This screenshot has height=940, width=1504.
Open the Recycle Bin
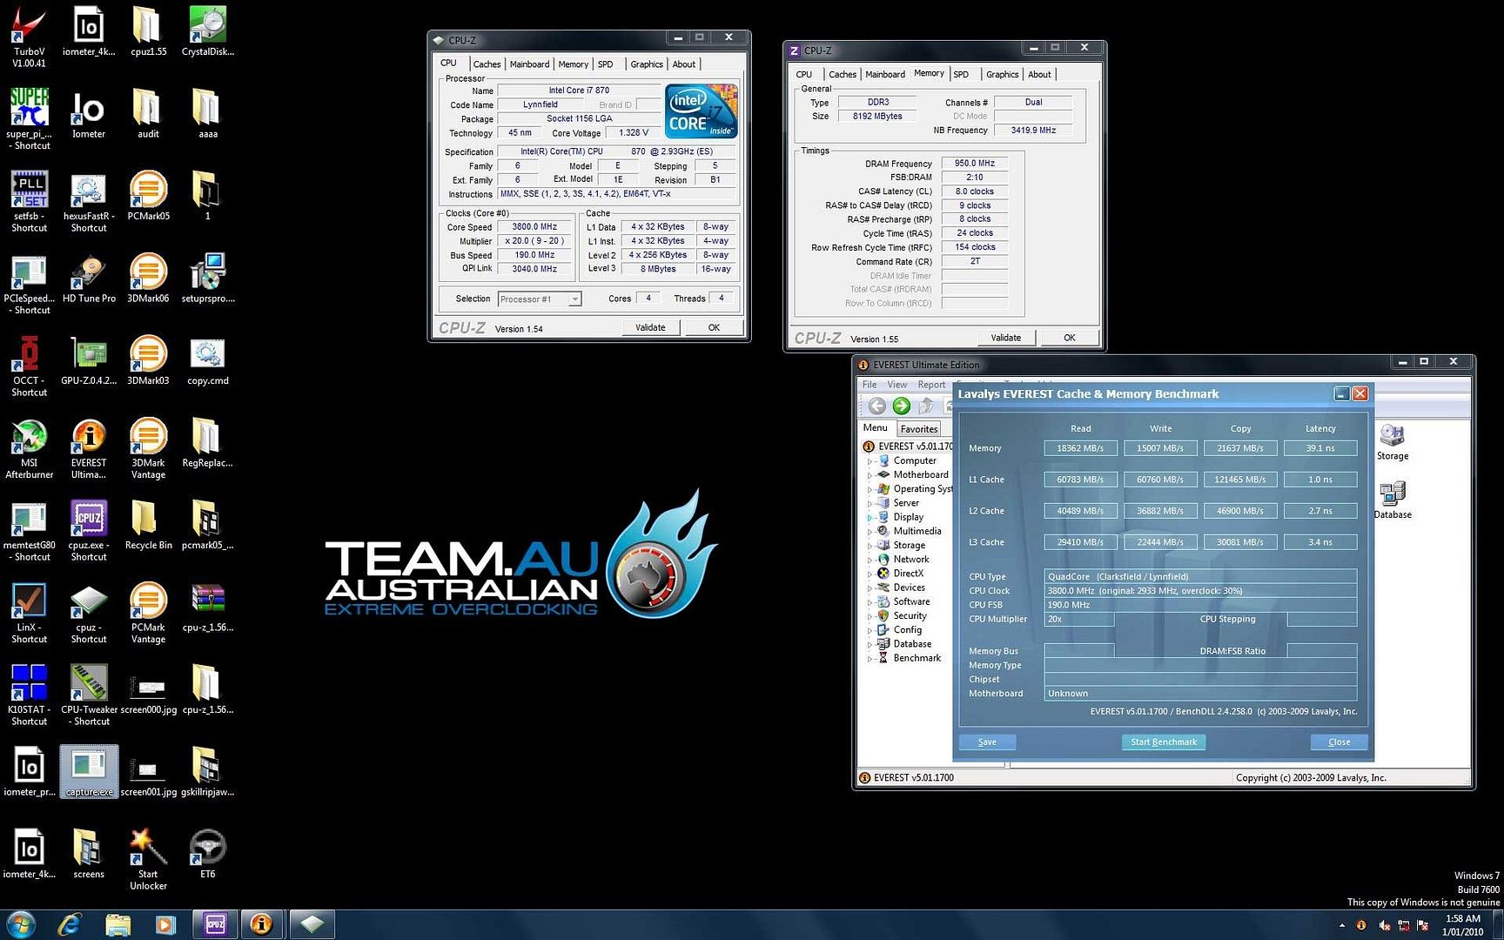[x=148, y=526]
